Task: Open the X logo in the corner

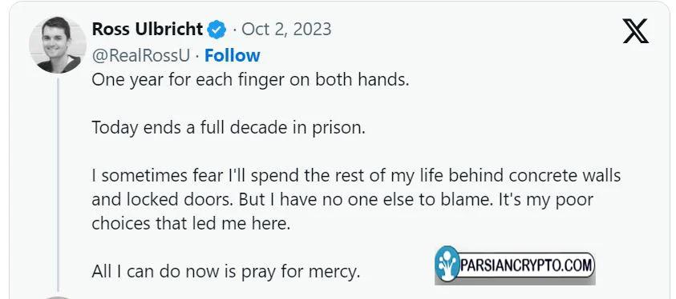Action: (635, 31)
